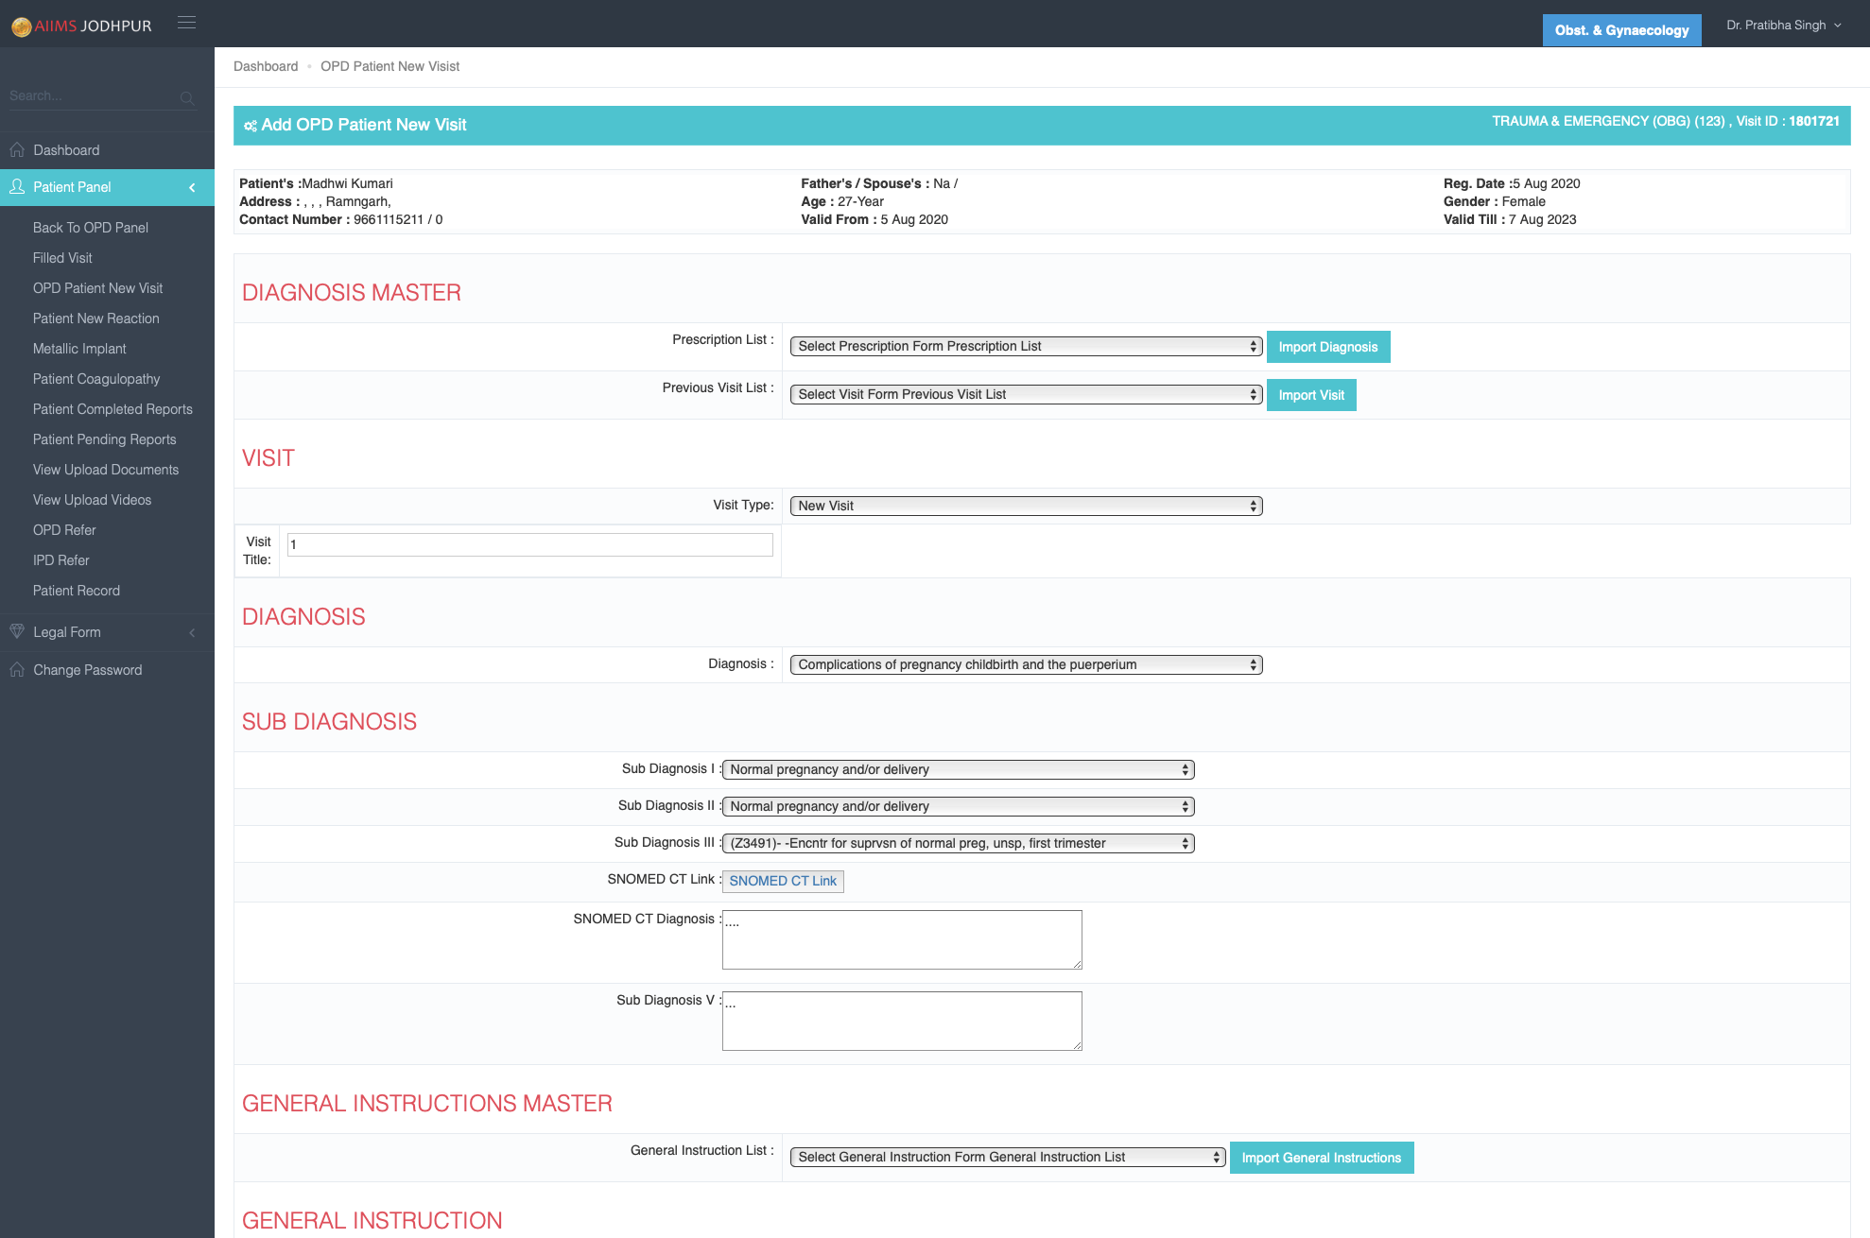Open Patient New Reaction

pos(95,318)
